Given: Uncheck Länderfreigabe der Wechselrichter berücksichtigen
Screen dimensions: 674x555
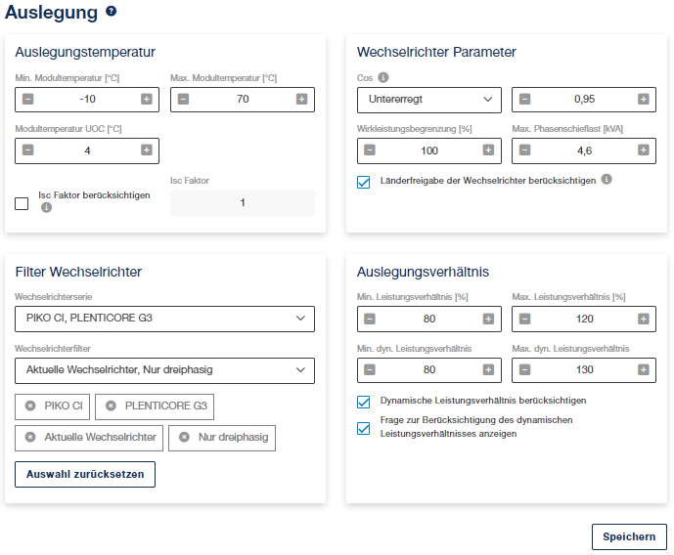Looking at the screenshot, I should [363, 182].
